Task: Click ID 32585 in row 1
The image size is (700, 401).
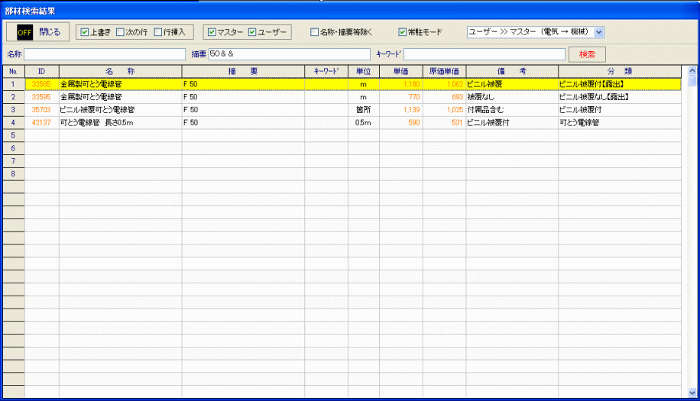Action: pyautogui.click(x=42, y=84)
